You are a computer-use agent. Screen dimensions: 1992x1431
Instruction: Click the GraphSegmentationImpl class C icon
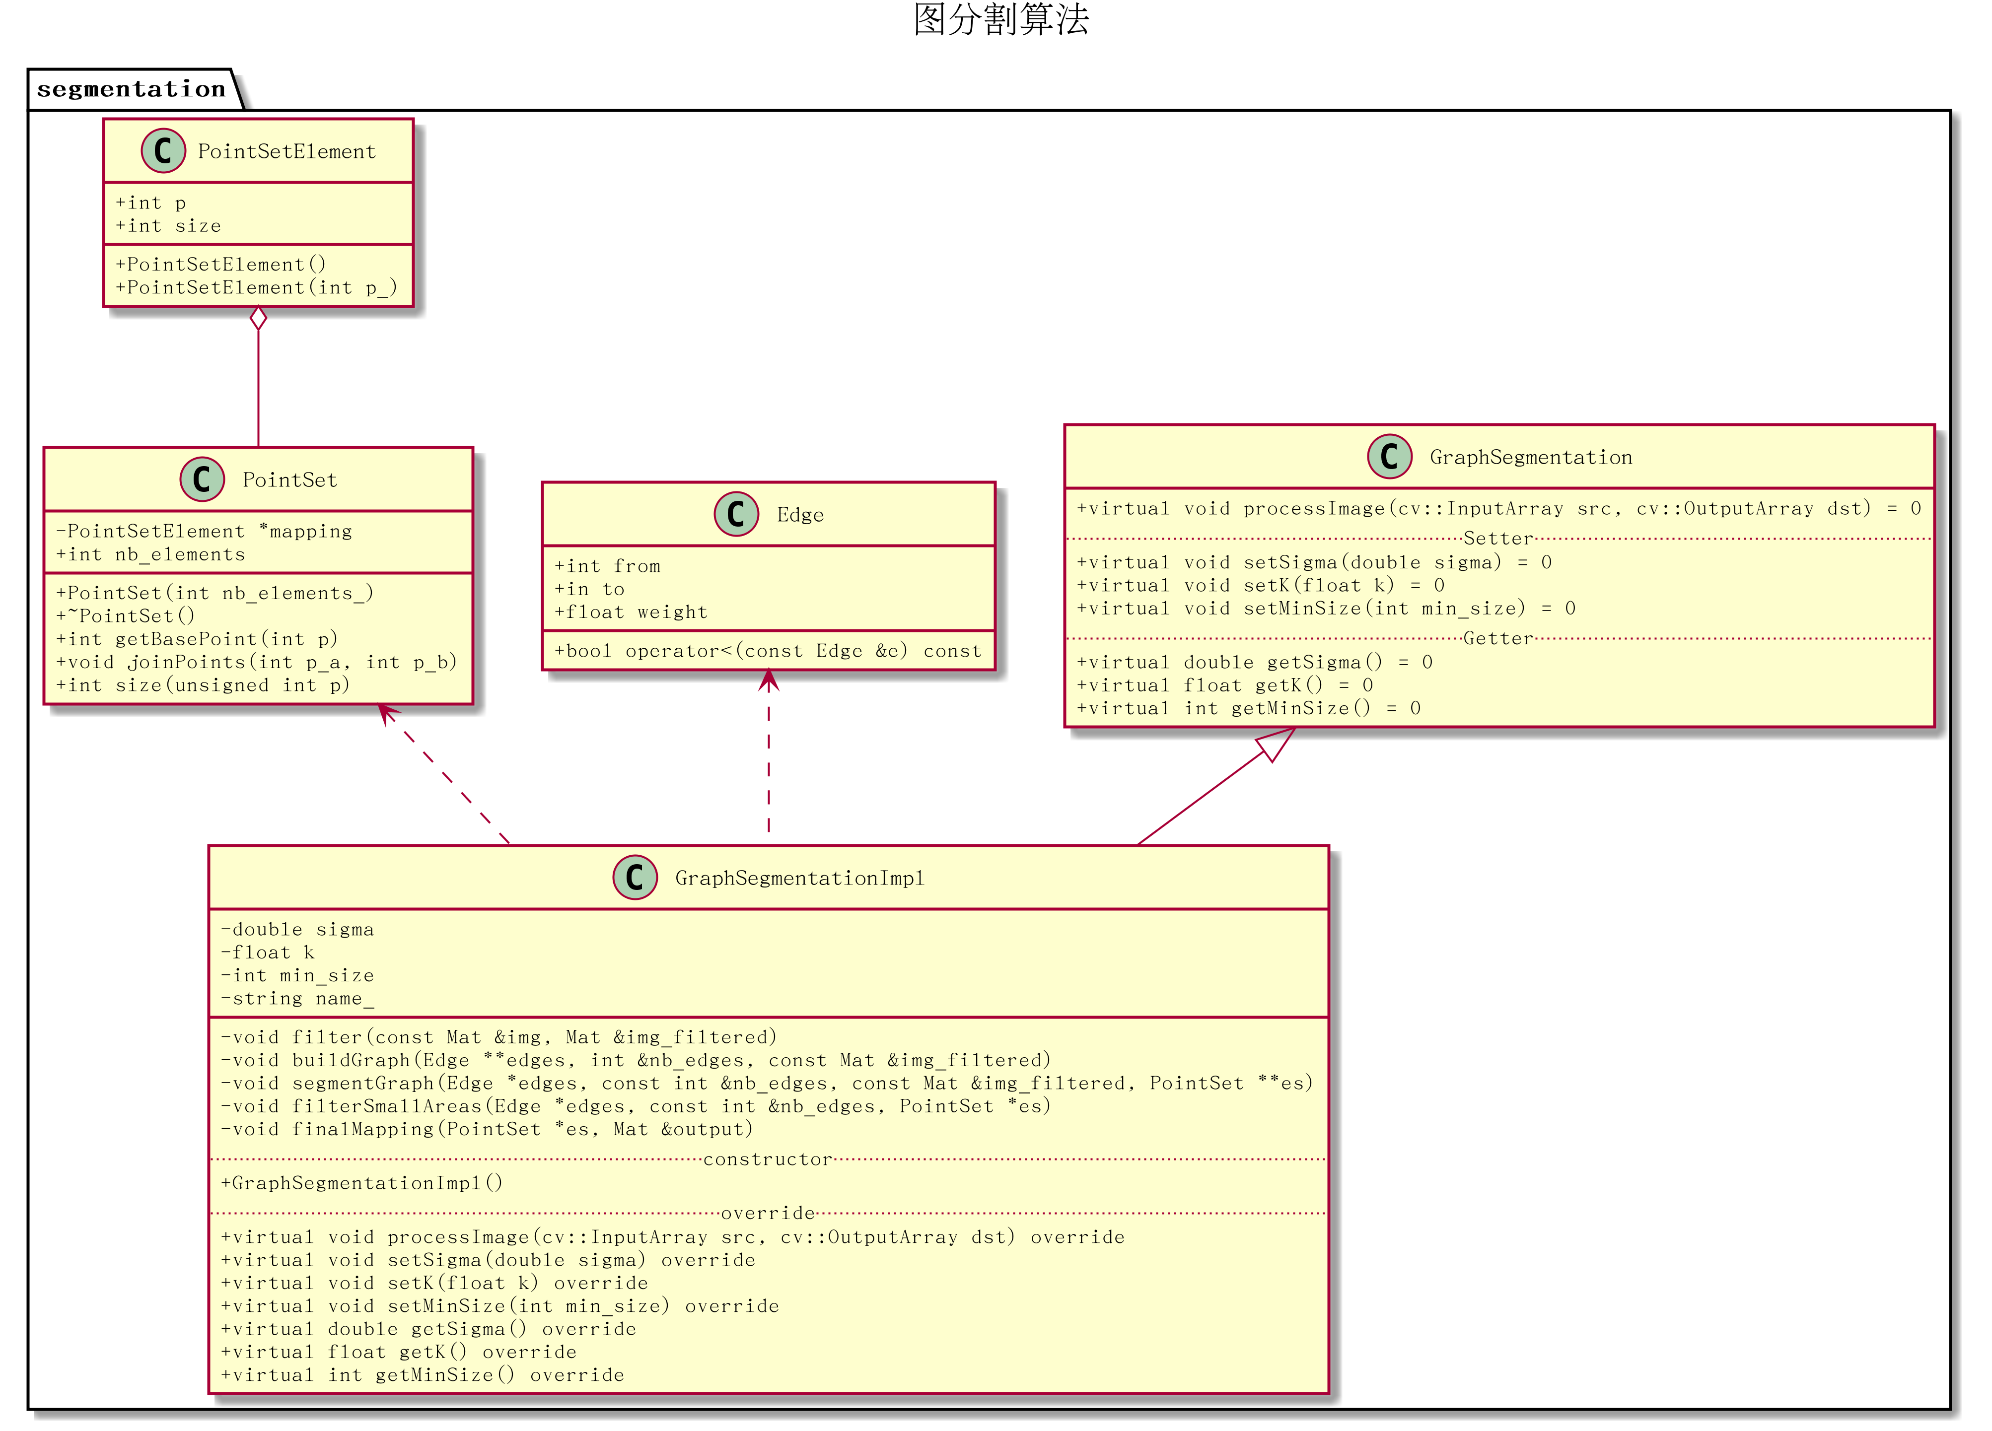pos(635,877)
